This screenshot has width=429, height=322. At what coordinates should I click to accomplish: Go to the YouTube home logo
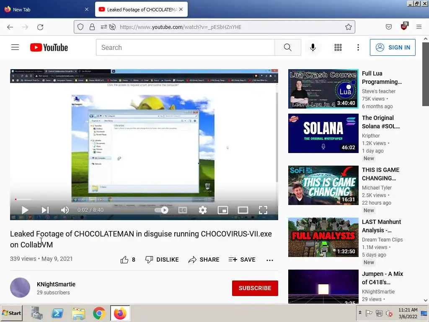coord(49,47)
